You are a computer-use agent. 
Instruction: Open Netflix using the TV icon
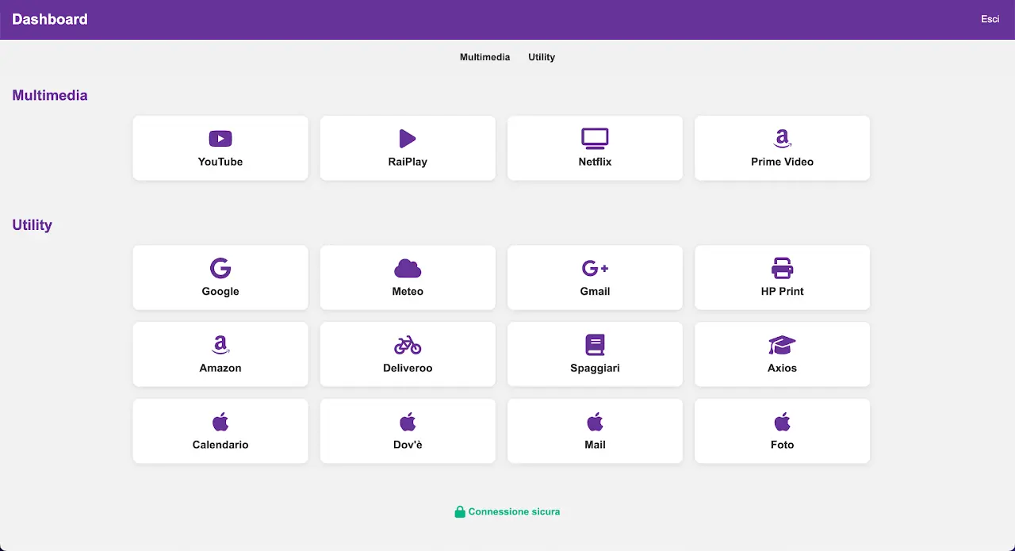point(595,139)
